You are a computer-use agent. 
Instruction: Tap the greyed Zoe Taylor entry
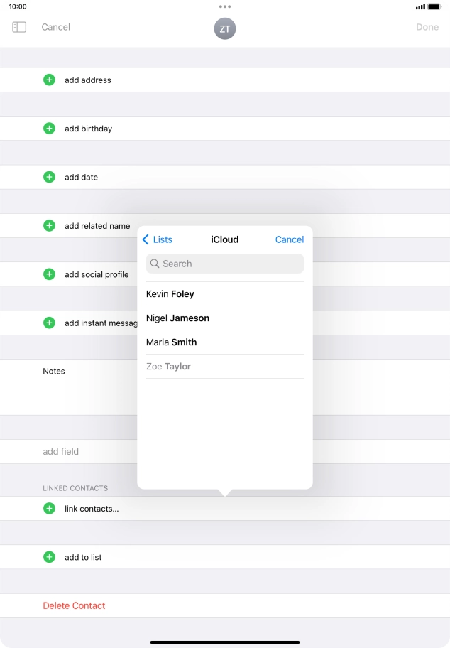224,367
